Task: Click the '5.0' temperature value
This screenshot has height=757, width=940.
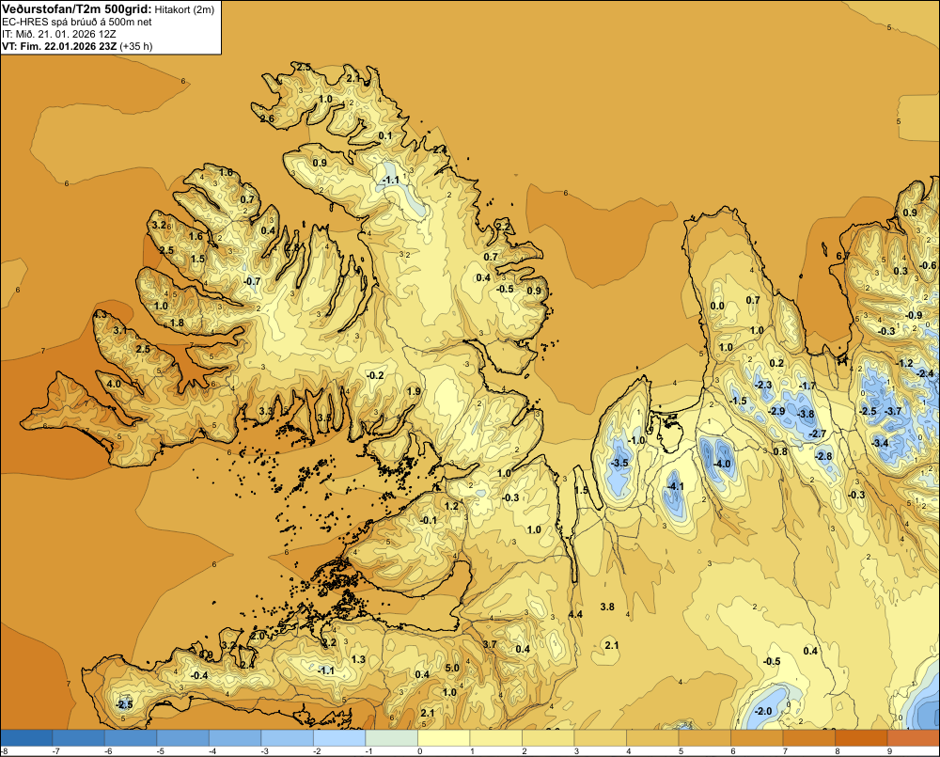Action: click(452, 668)
